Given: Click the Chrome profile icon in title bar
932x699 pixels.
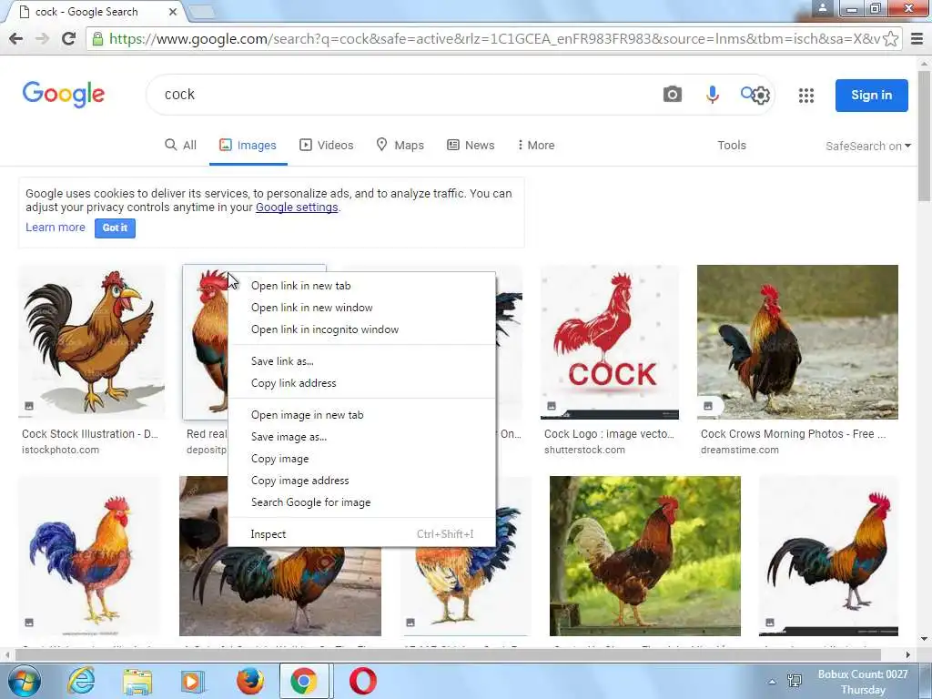Looking at the screenshot, I should point(823,8).
